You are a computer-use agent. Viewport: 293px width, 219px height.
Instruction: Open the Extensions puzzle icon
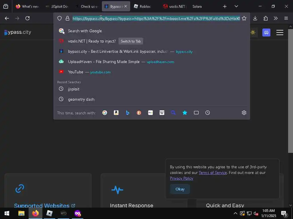coord(266,18)
